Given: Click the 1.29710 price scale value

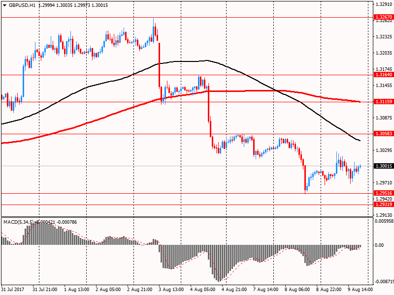Looking at the screenshot, I should (384, 182).
